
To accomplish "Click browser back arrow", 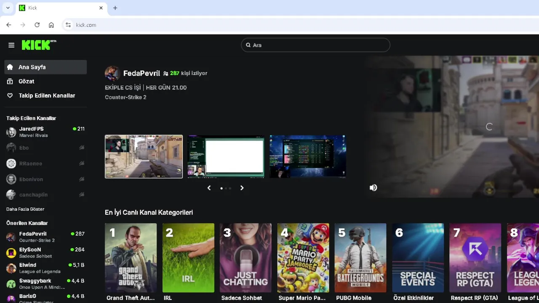I will tap(9, 25).
